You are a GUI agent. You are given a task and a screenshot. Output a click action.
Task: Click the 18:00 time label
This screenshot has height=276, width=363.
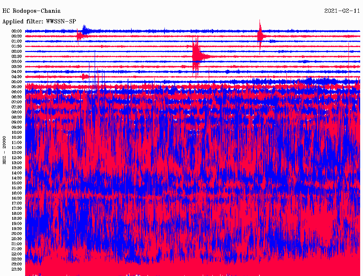coord(17,214)
